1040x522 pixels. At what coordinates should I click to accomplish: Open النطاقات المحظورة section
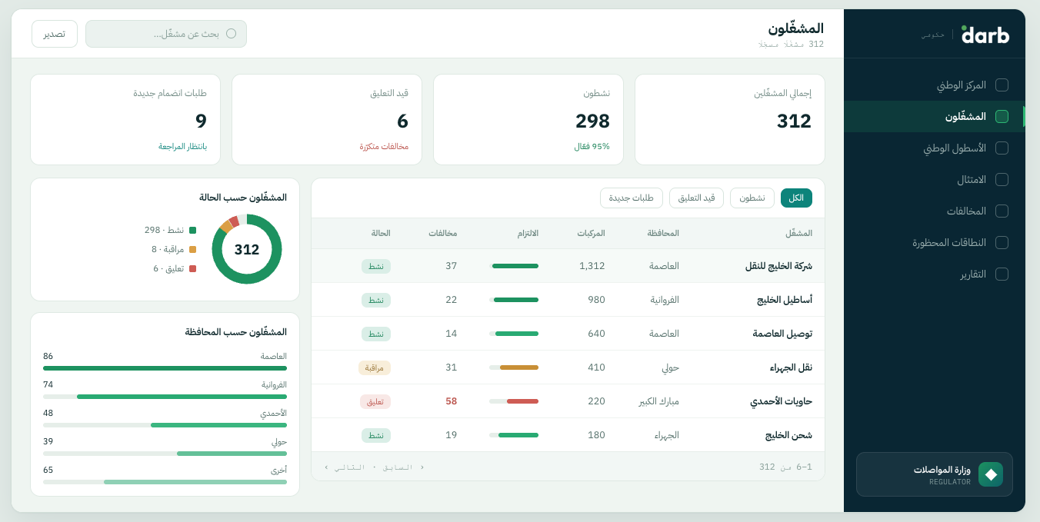click(x=935, y=243)
